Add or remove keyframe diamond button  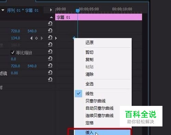coord(36,38)
